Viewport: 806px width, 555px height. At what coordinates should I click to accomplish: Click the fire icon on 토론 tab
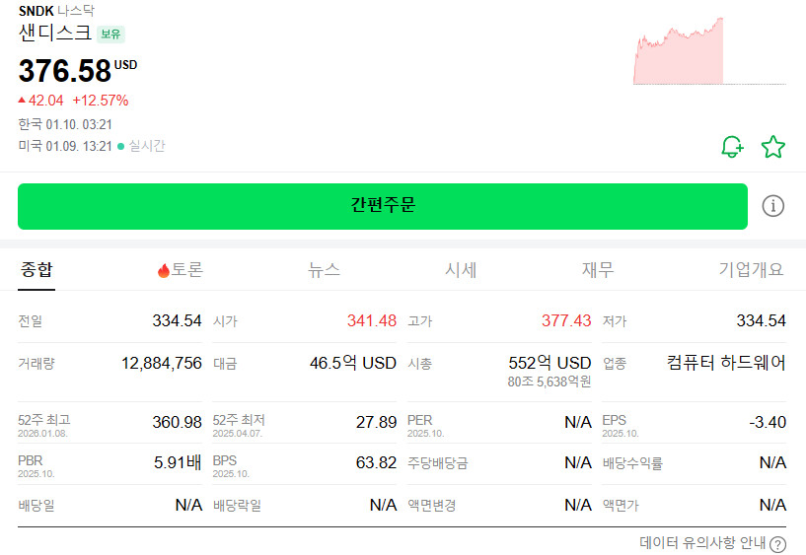(x=164, y=270)
